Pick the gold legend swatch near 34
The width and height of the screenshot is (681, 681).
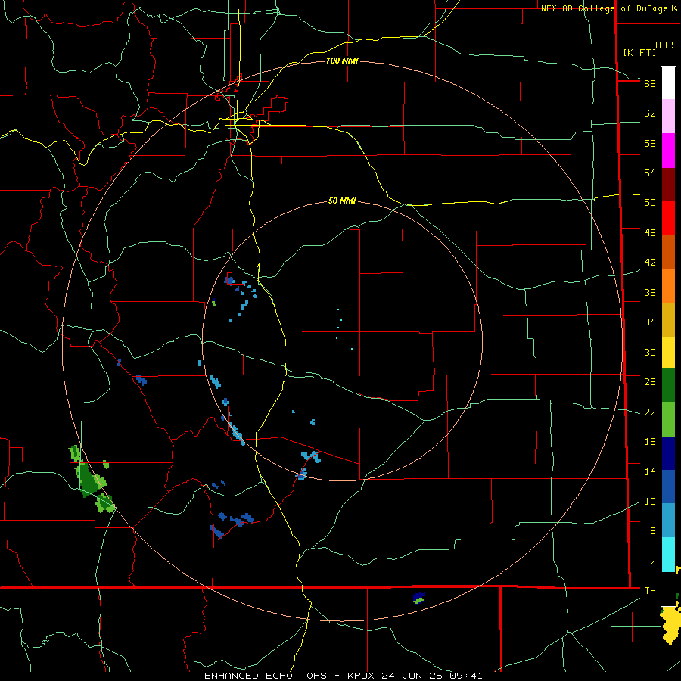668,320
